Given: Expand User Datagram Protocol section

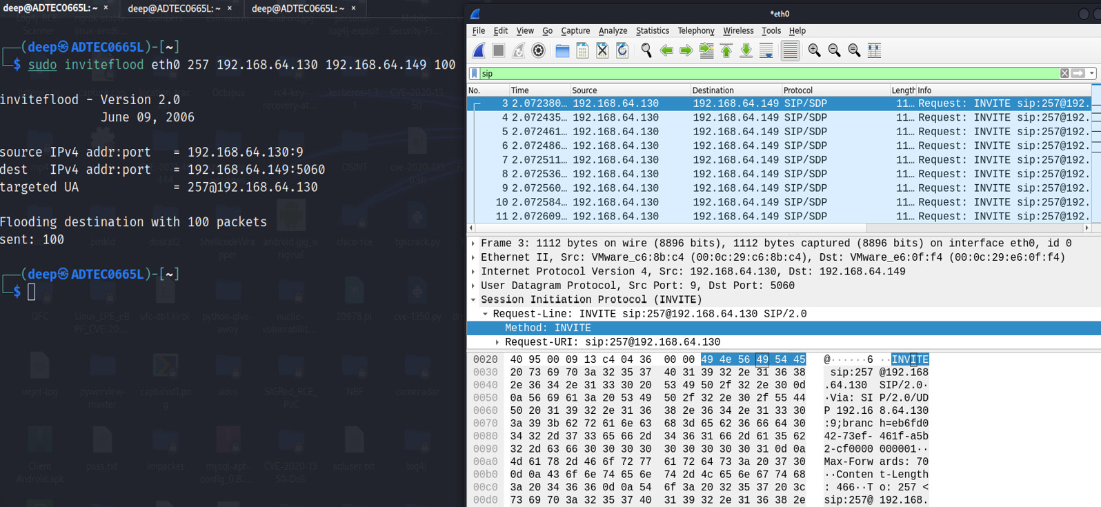Looking at the screenshot, I should click(473, 286).
